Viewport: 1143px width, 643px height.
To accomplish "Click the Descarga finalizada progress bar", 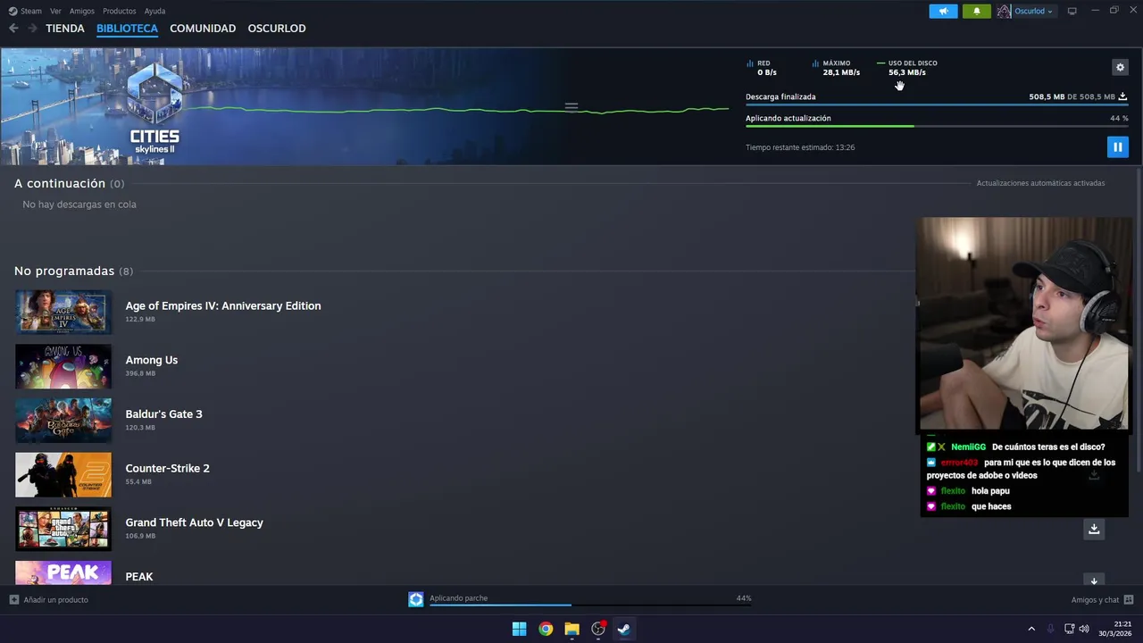I will click(x=937, y=104).
